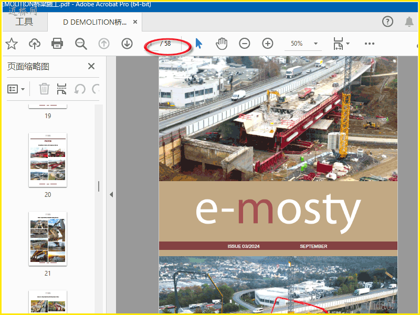The image size is (420, 315).
Task: Collapse the left panel with arrow handle
Action: pyautogui.click(x=111, y=195)
